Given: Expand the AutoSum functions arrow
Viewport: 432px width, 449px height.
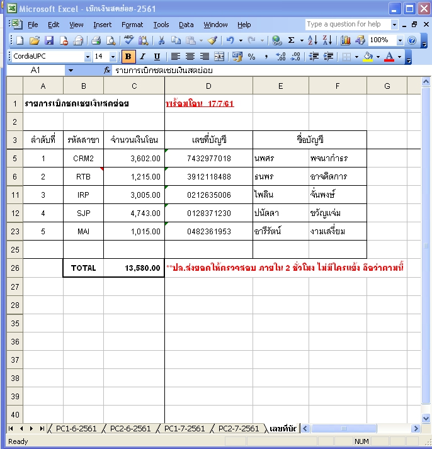Looking at the screenshot, I should pyautogui.click(x=302, y=41).
